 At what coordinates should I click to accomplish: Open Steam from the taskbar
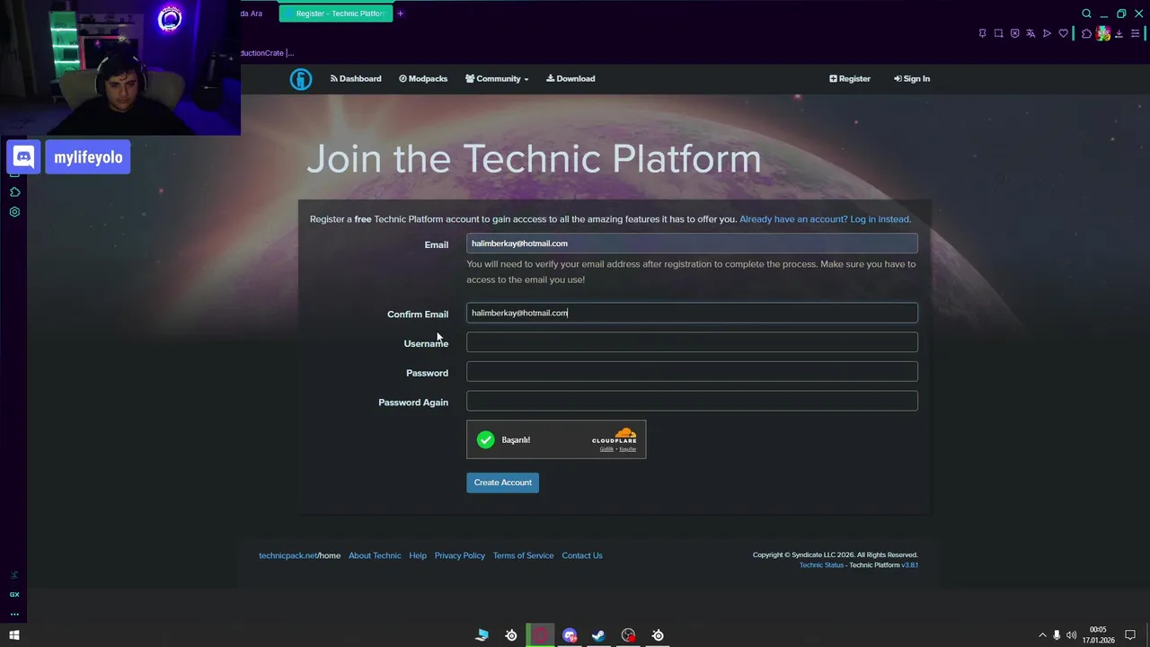[599, 635]
